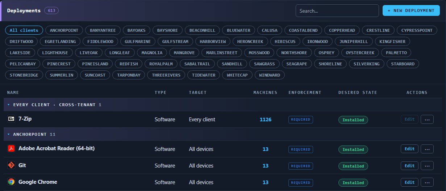Image resolution: width=446 pixels, height=191 pixels.
Task: Open more actions for Git row
Action: click(427, 166)
